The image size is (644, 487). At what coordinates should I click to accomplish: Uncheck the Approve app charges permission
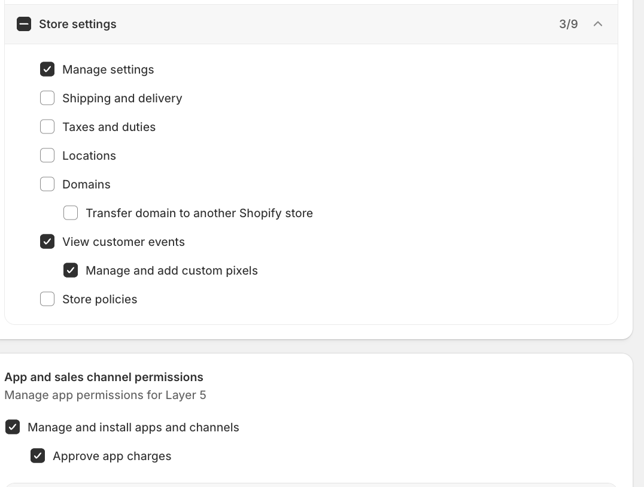coord(38,456)
